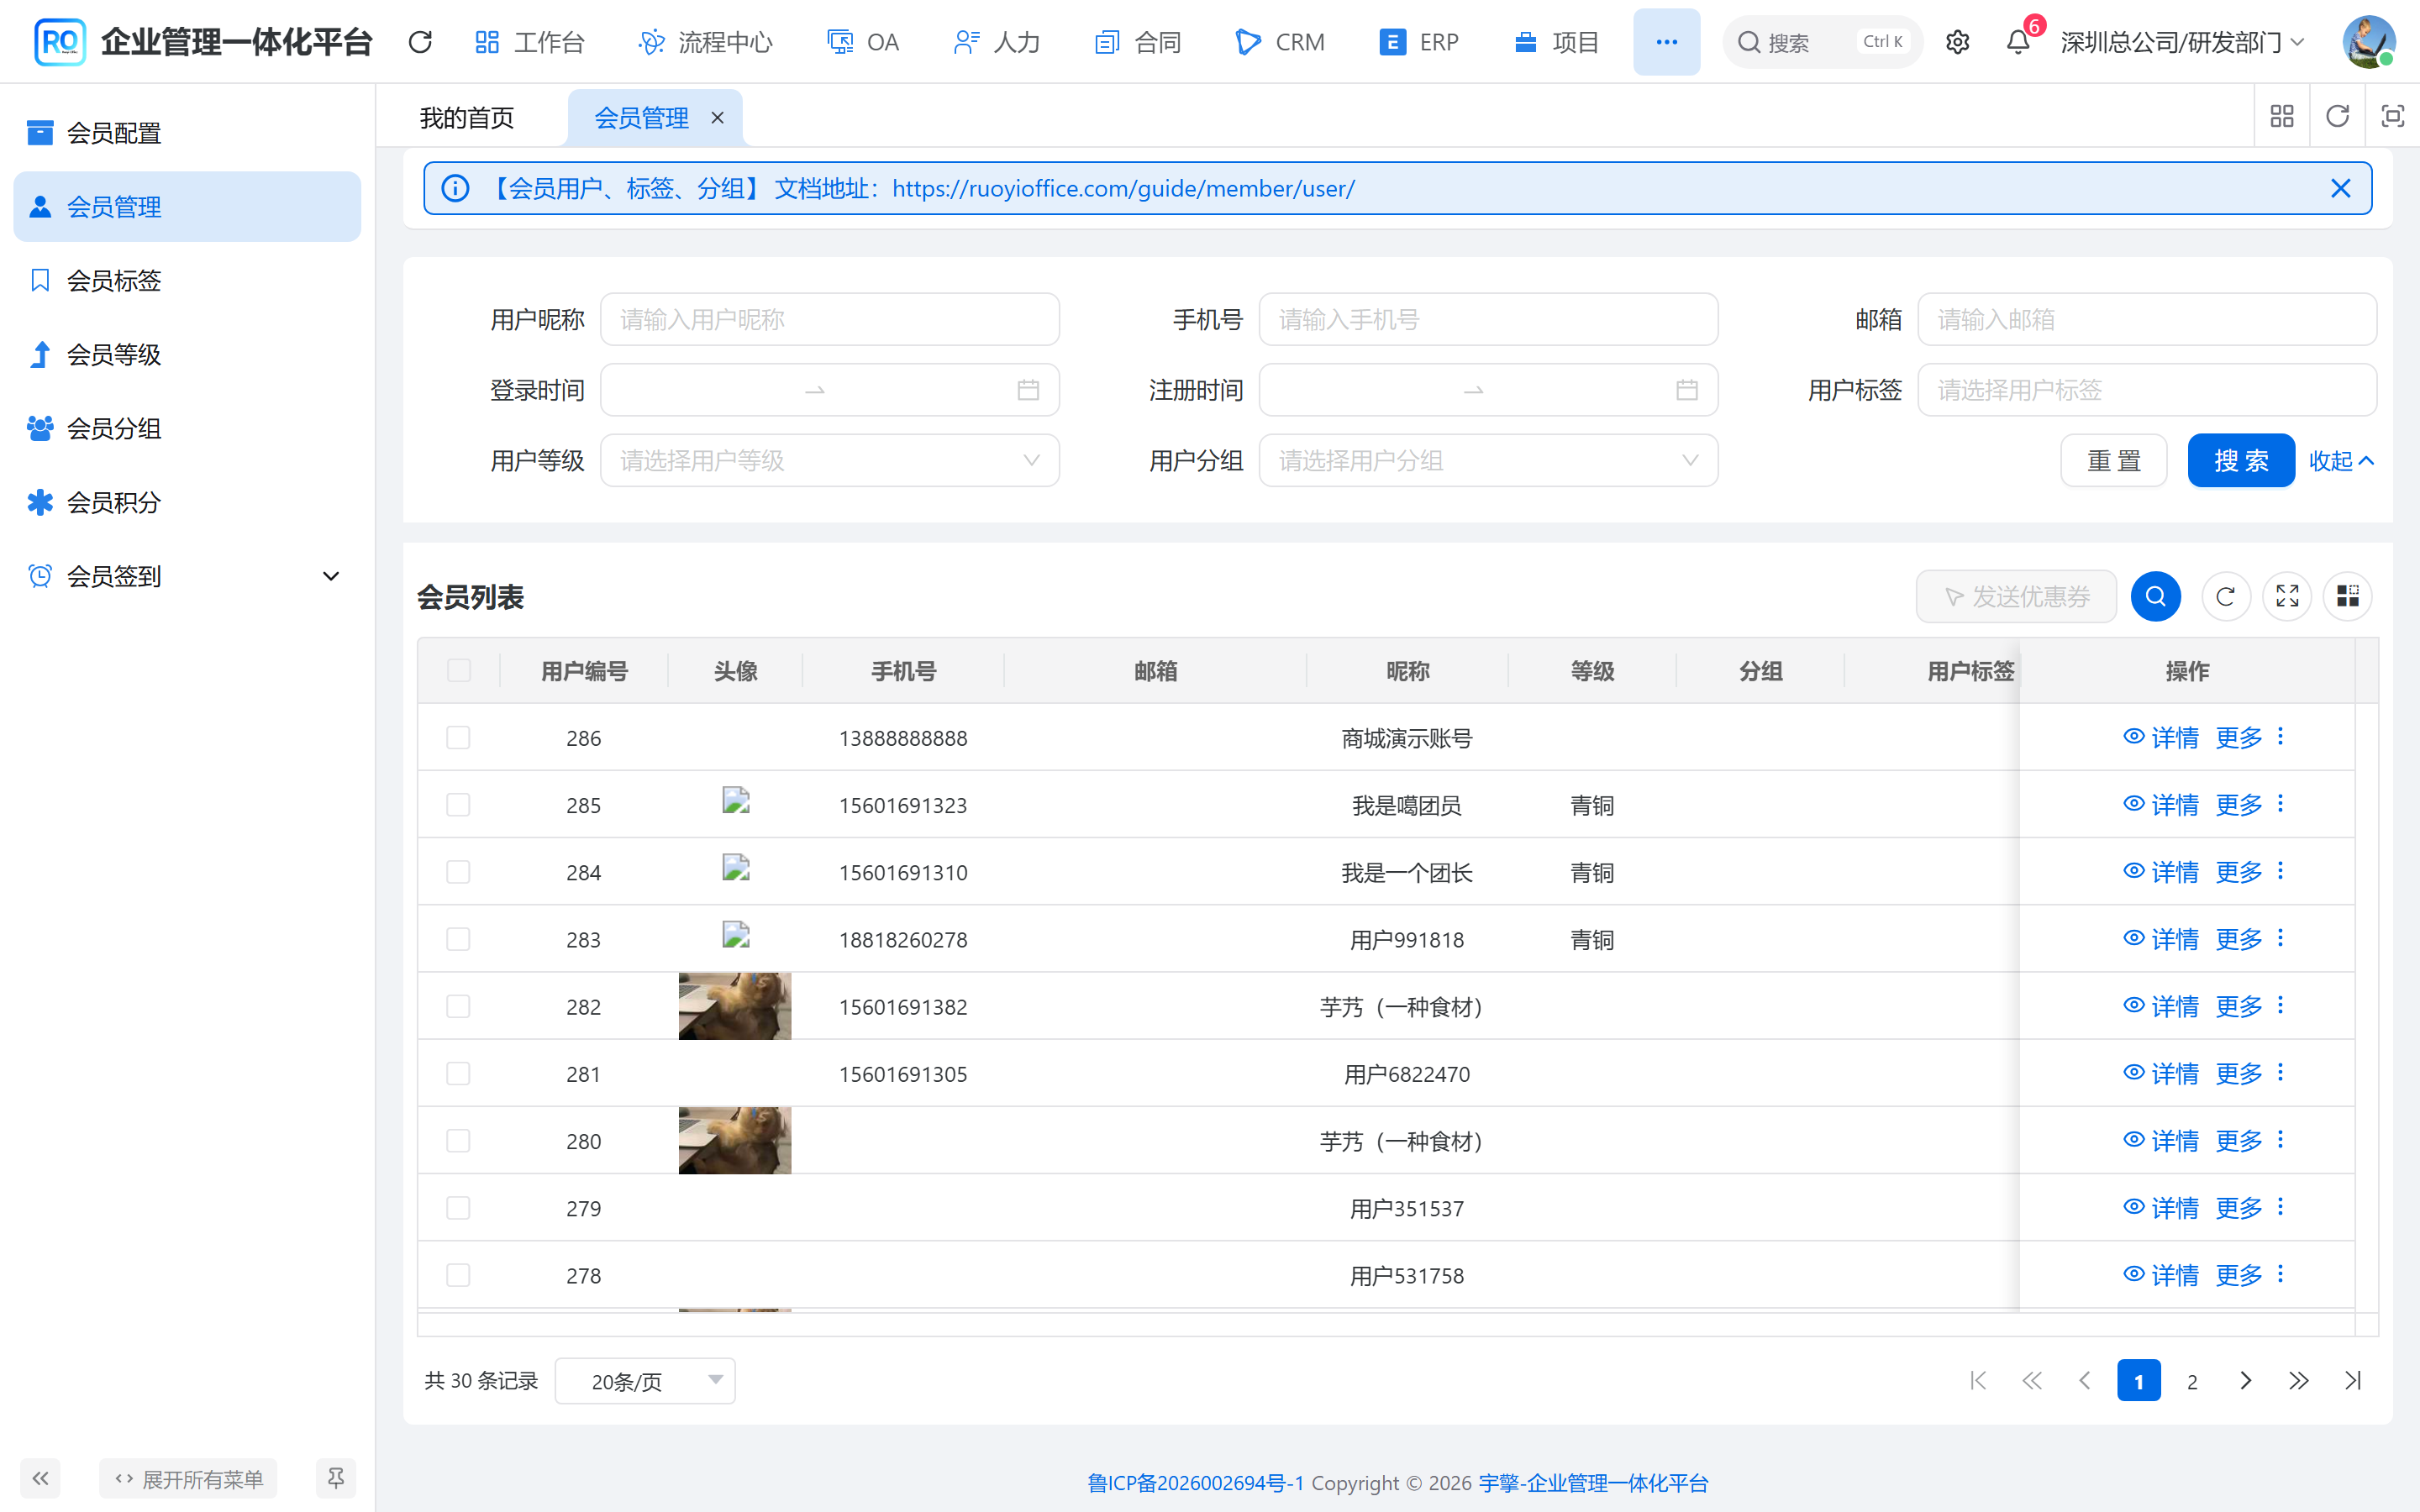Click the next page arrow
This screenshot has width=2420, height=1512.
pos(2245,1381)
